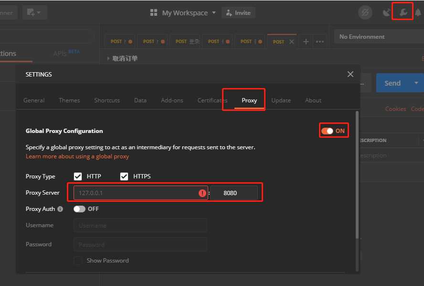Open the Cookies link
Screen dimensions: 424x286
[x=395, y=109]
